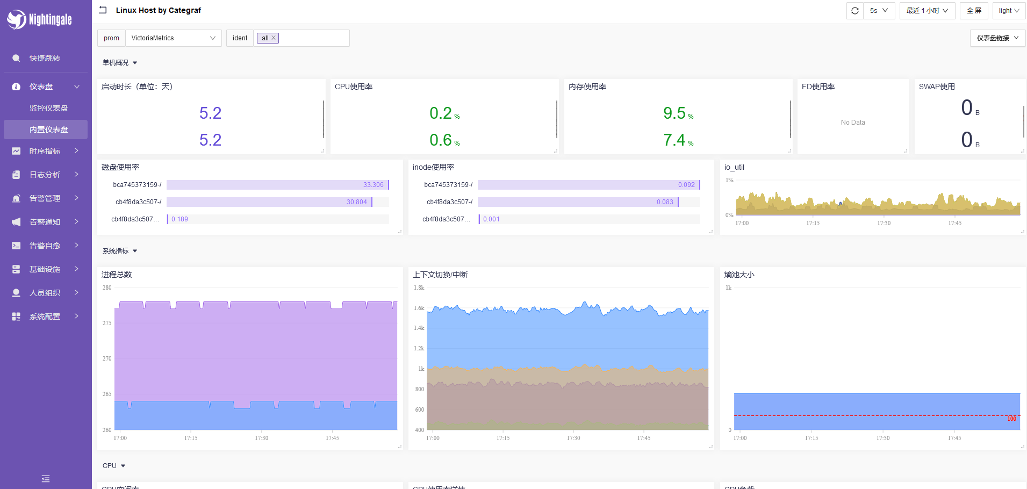
Task: Click resize handle of 进程总数 panel
Action: click(400, 447)
